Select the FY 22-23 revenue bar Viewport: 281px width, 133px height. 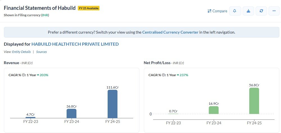click(30, 118)
